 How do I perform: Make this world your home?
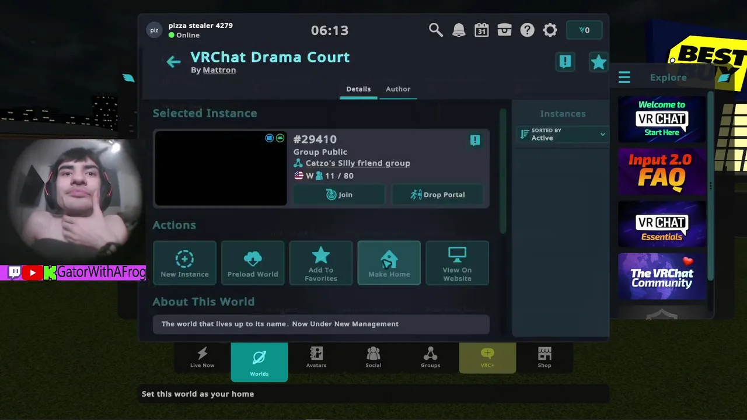click(x=389, y=263)
